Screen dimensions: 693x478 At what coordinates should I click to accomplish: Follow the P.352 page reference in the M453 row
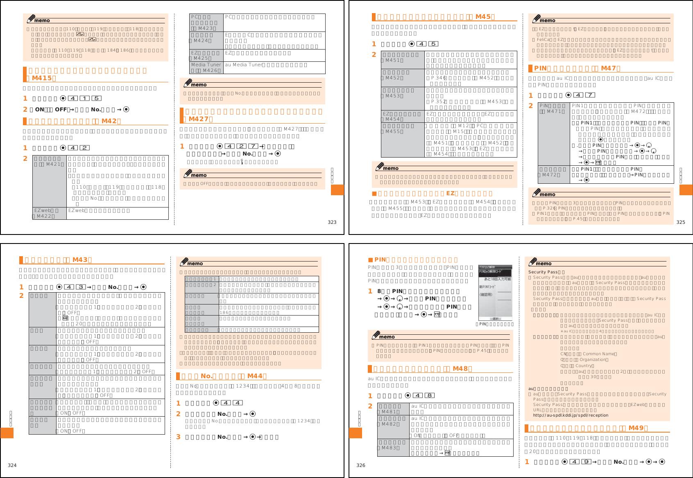point(438,101)
